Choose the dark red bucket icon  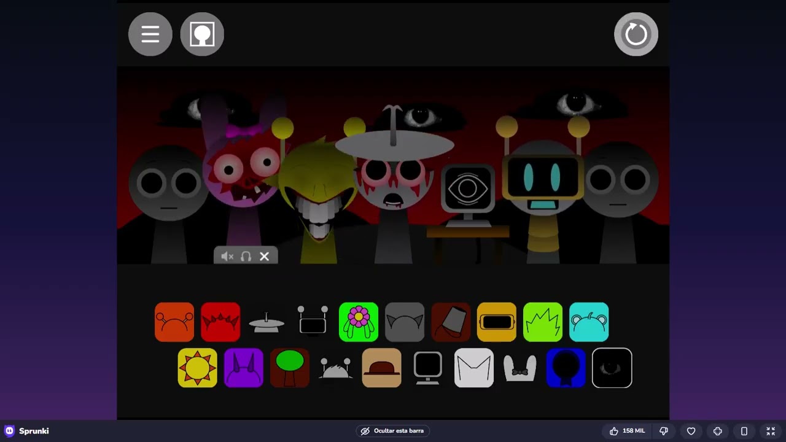(451, 322)
